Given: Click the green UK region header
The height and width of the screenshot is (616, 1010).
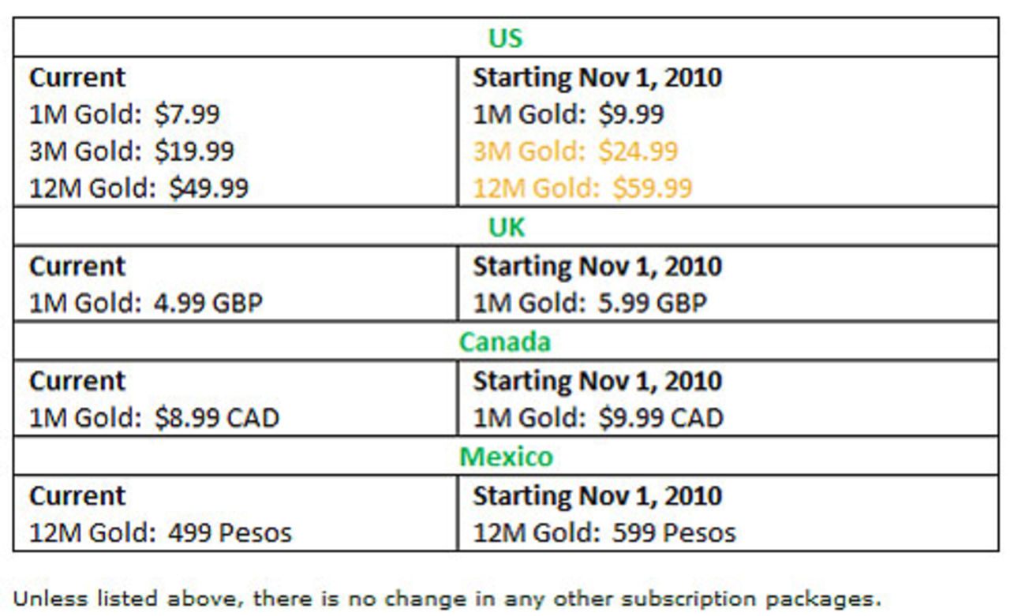Looking at the screenshot, I should pos(506,227).
